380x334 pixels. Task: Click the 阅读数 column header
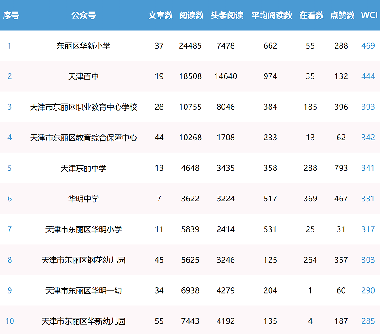[x=191, y=15]
